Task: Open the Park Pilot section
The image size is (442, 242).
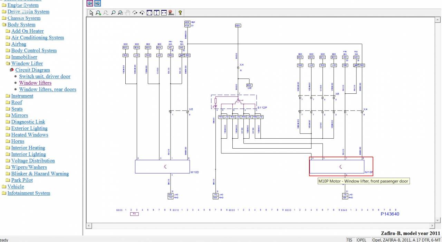Action: pyautogui.click(x=22, y=180)
